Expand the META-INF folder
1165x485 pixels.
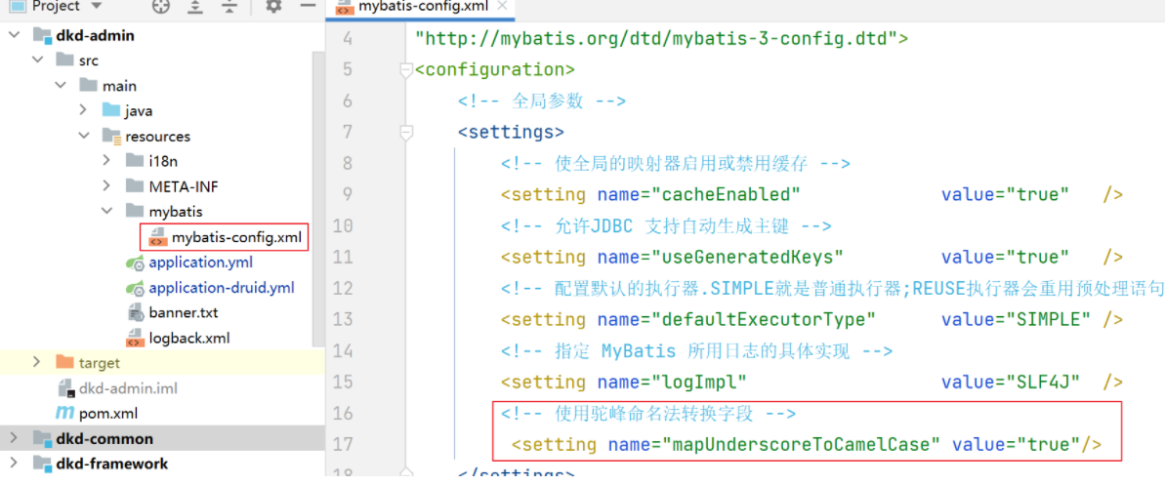107,186
